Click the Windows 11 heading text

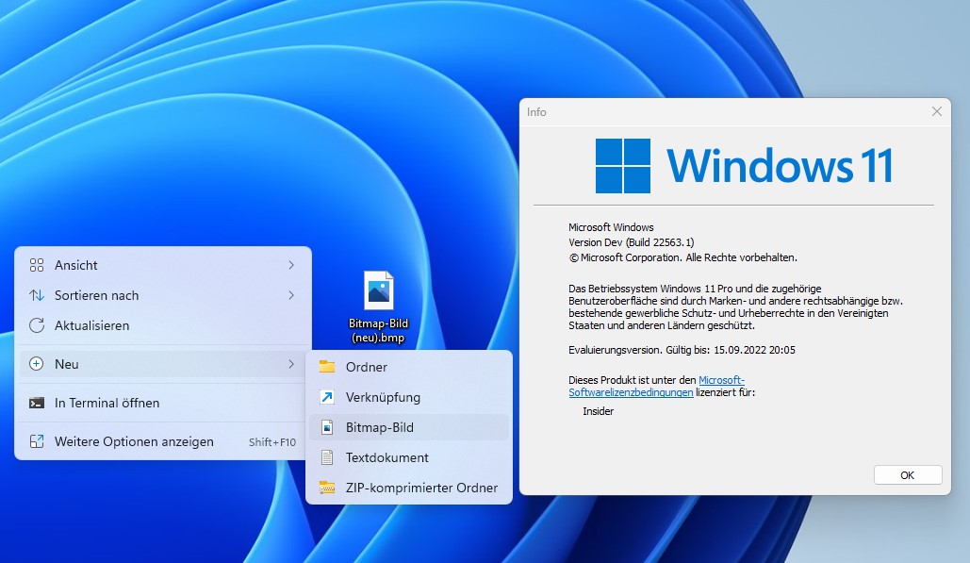[780, 166]
